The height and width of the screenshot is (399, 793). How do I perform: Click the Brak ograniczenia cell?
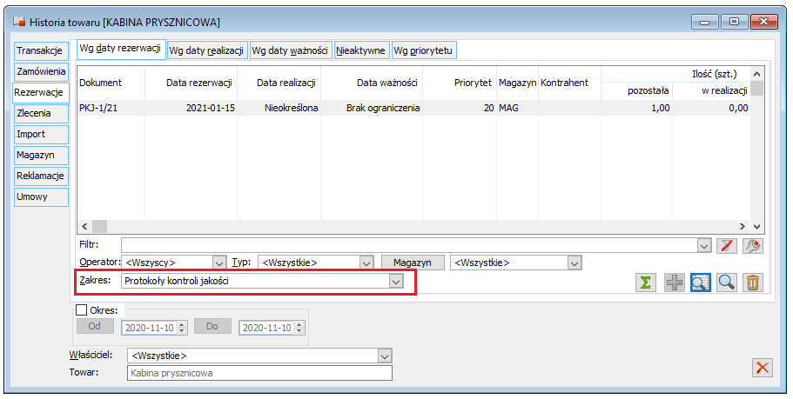click(383, 108)
